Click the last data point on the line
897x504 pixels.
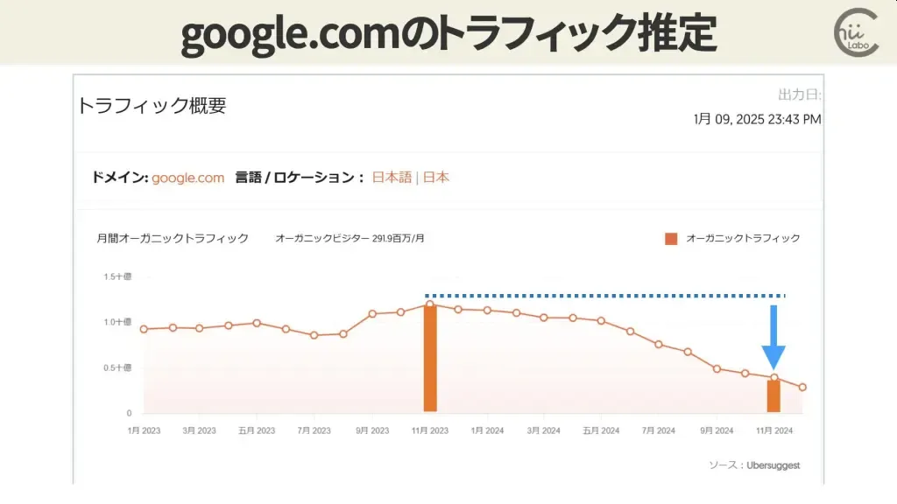[802, 388]
